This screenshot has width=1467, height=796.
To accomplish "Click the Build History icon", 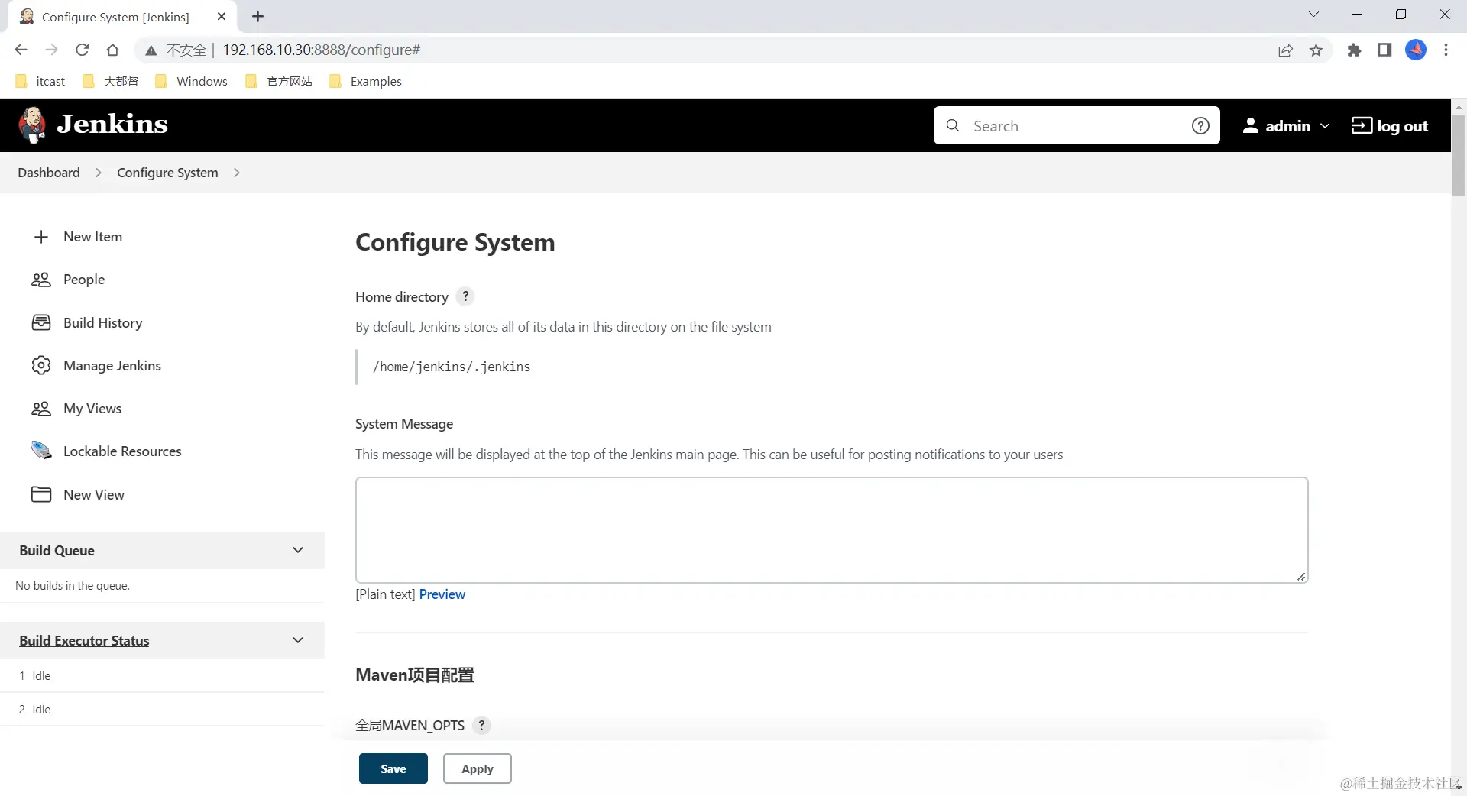I will pyautogui.click(x=41, y=322).
